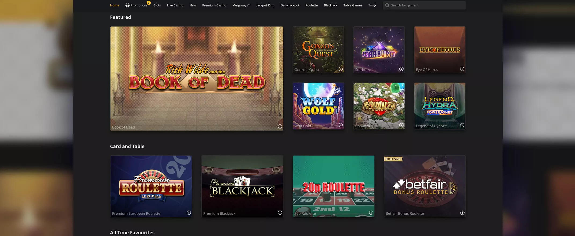
Task: Click the Promotions gift icon
Action: pyautogui.click(x=128, y=5)
